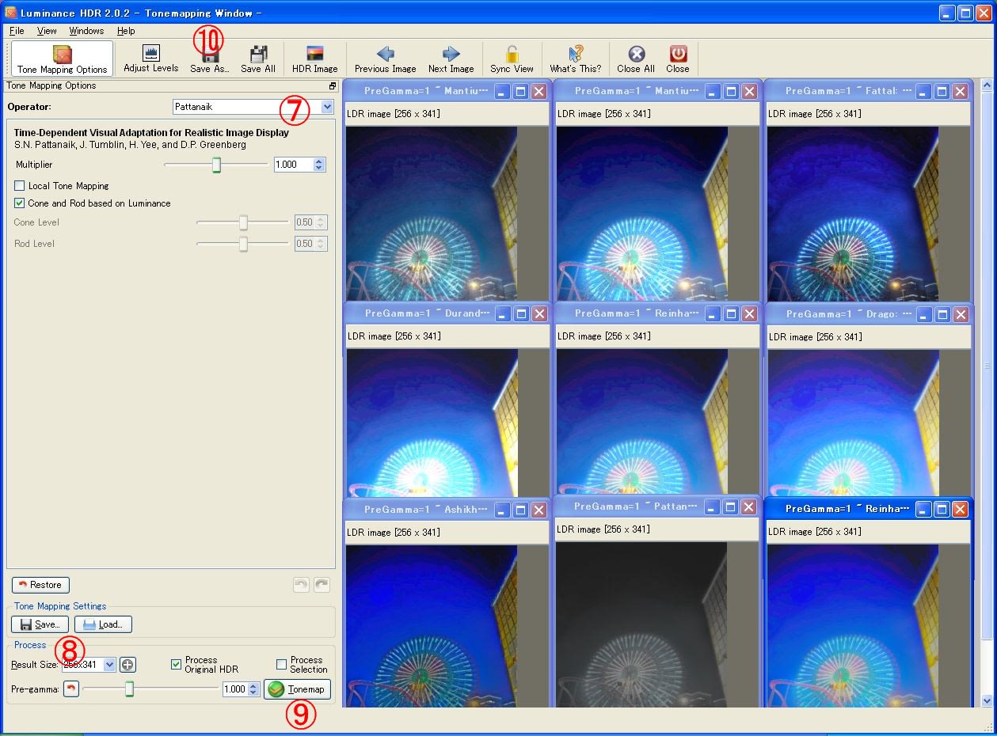Screen dimensions: 997x736
Task: Click the What's This? help icon
Action: click(576, 54)
